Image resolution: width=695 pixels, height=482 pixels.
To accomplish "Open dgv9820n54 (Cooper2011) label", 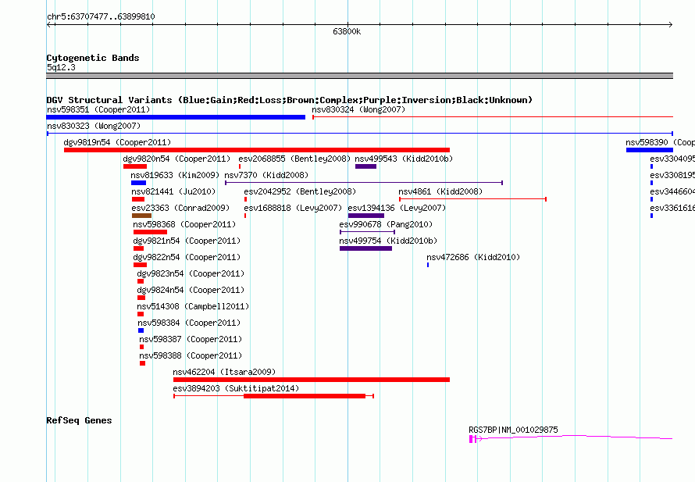I will (x=176, y=159).
